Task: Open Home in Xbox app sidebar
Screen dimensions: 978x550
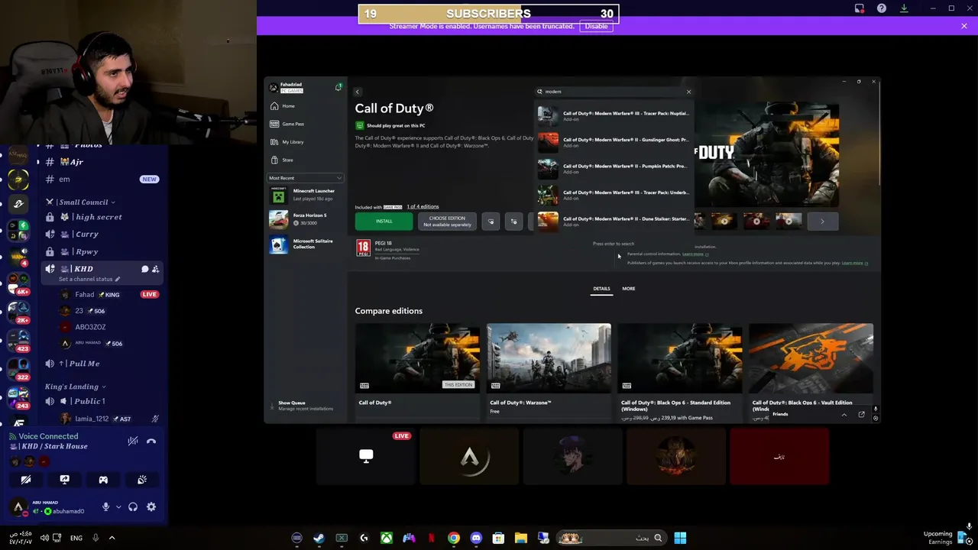Action: pyautogui.click(x=306, y=106)
